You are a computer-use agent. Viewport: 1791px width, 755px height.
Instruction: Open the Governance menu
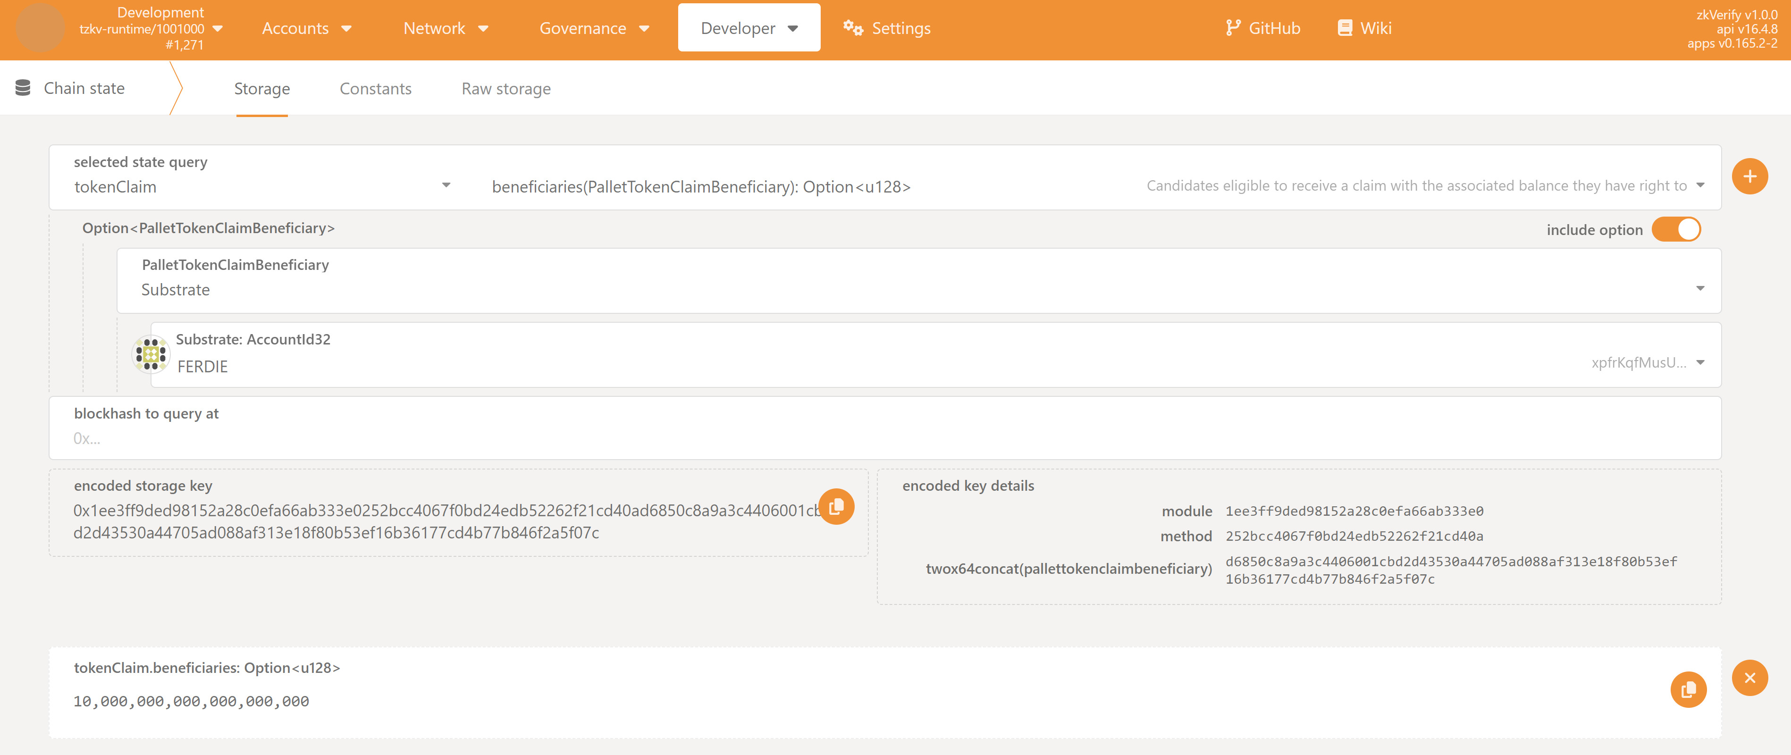point(594,28)
